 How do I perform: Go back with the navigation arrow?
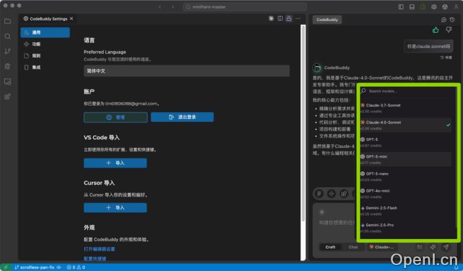[x=160, y=7]
